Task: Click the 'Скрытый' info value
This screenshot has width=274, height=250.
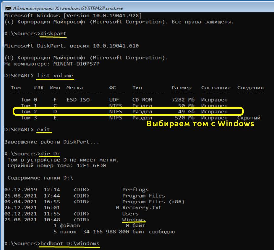Action: coord(249,118)
